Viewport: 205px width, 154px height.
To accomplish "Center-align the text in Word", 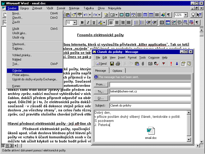I will (117, 23).
